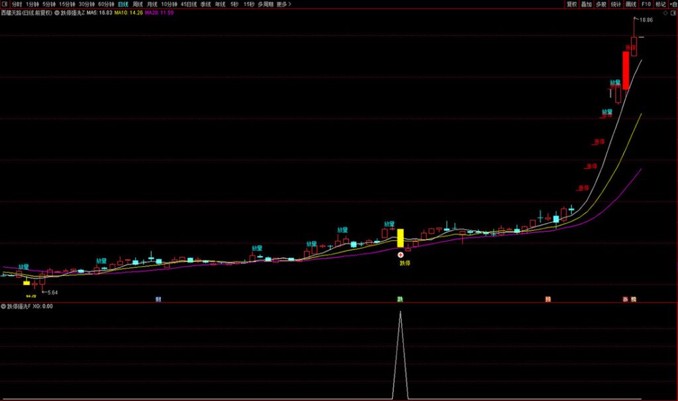Open the 复权 adjustment menu

coord(571,4)
